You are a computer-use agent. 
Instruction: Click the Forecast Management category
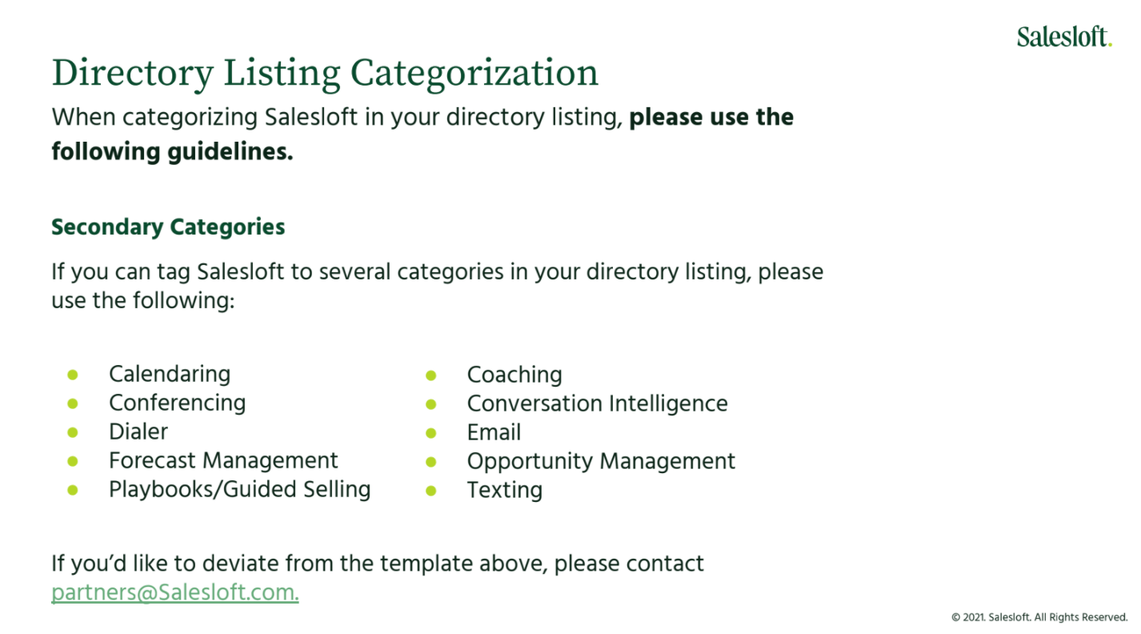[223, 460]
